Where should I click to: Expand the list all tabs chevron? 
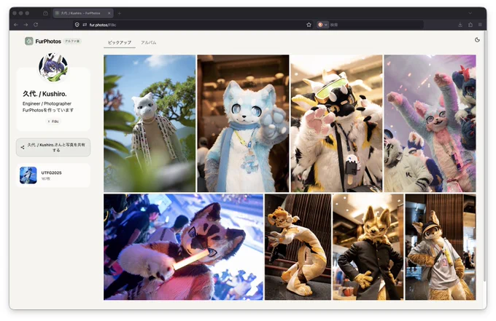point(470,13)
